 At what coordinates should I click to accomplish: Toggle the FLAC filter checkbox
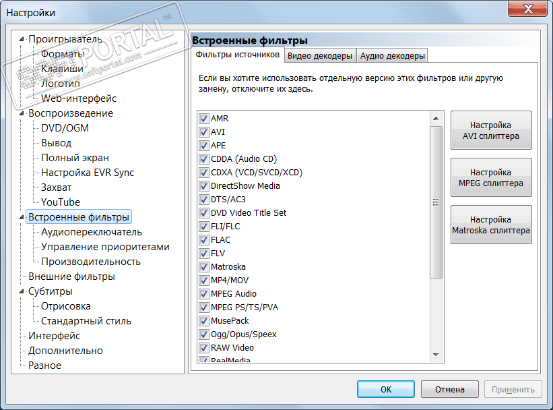pos(203,240)
